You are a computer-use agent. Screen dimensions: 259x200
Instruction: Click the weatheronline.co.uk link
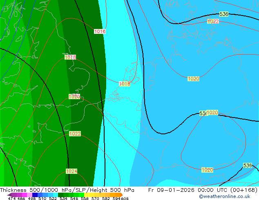point(225,196)
